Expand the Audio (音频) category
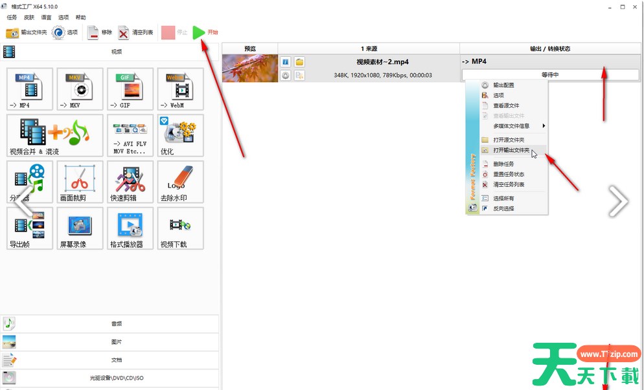This screenshot has width=644, height=390. (x=109, y=323)
